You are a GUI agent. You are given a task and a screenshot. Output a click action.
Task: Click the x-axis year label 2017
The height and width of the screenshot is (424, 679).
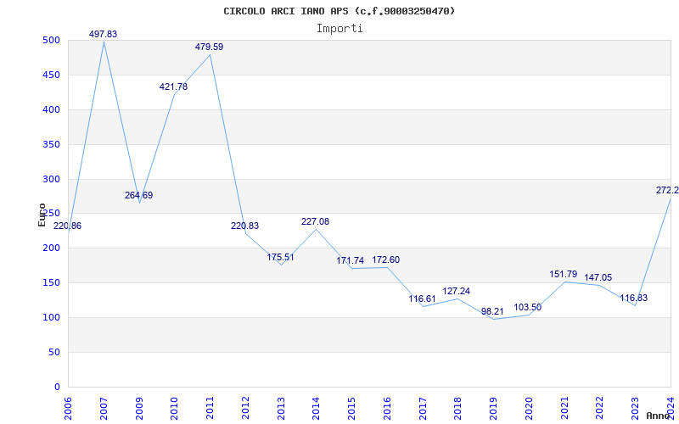click(x=423, y=409)
